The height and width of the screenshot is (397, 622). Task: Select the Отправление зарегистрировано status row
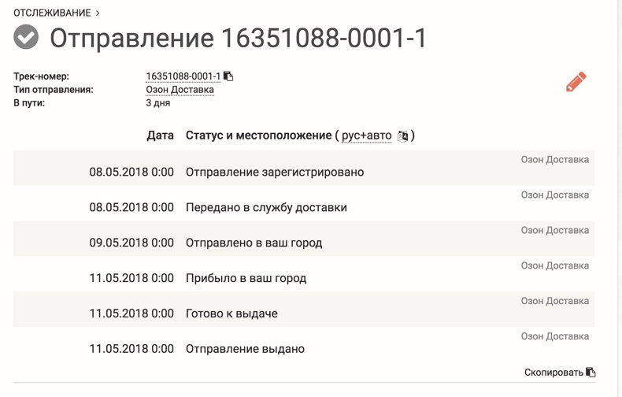[304, 168]
